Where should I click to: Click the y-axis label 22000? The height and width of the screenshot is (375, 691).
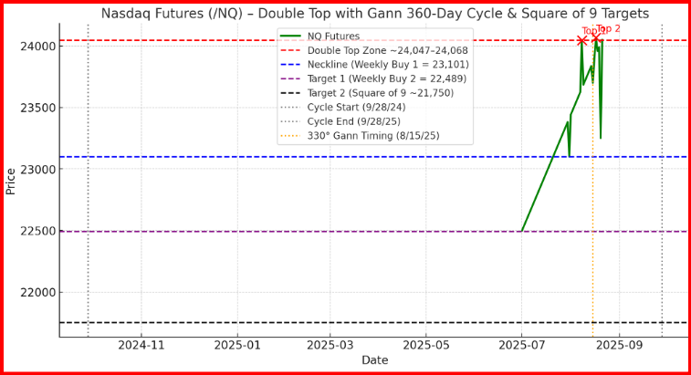[37, 293]
